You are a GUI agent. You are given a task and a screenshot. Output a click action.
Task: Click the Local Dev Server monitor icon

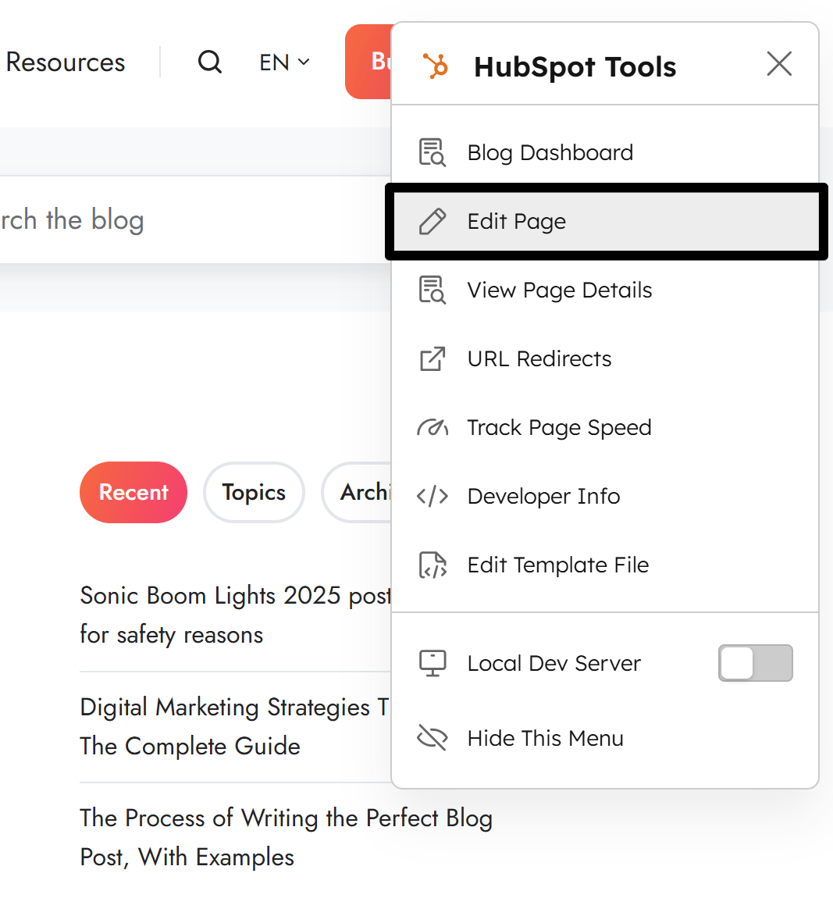coord(433,663)
